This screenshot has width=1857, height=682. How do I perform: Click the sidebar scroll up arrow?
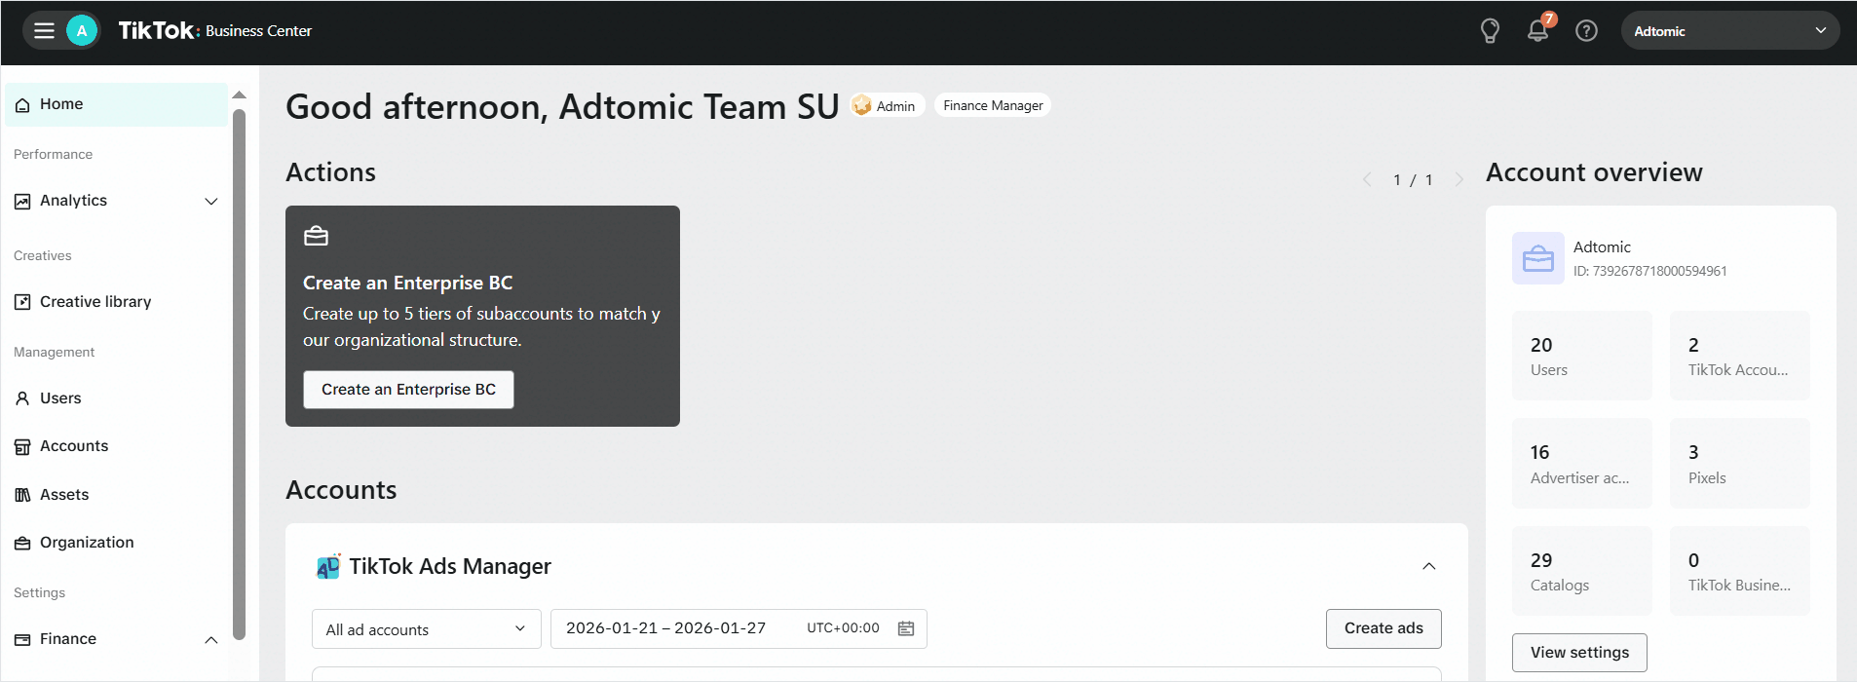(240, 95)
